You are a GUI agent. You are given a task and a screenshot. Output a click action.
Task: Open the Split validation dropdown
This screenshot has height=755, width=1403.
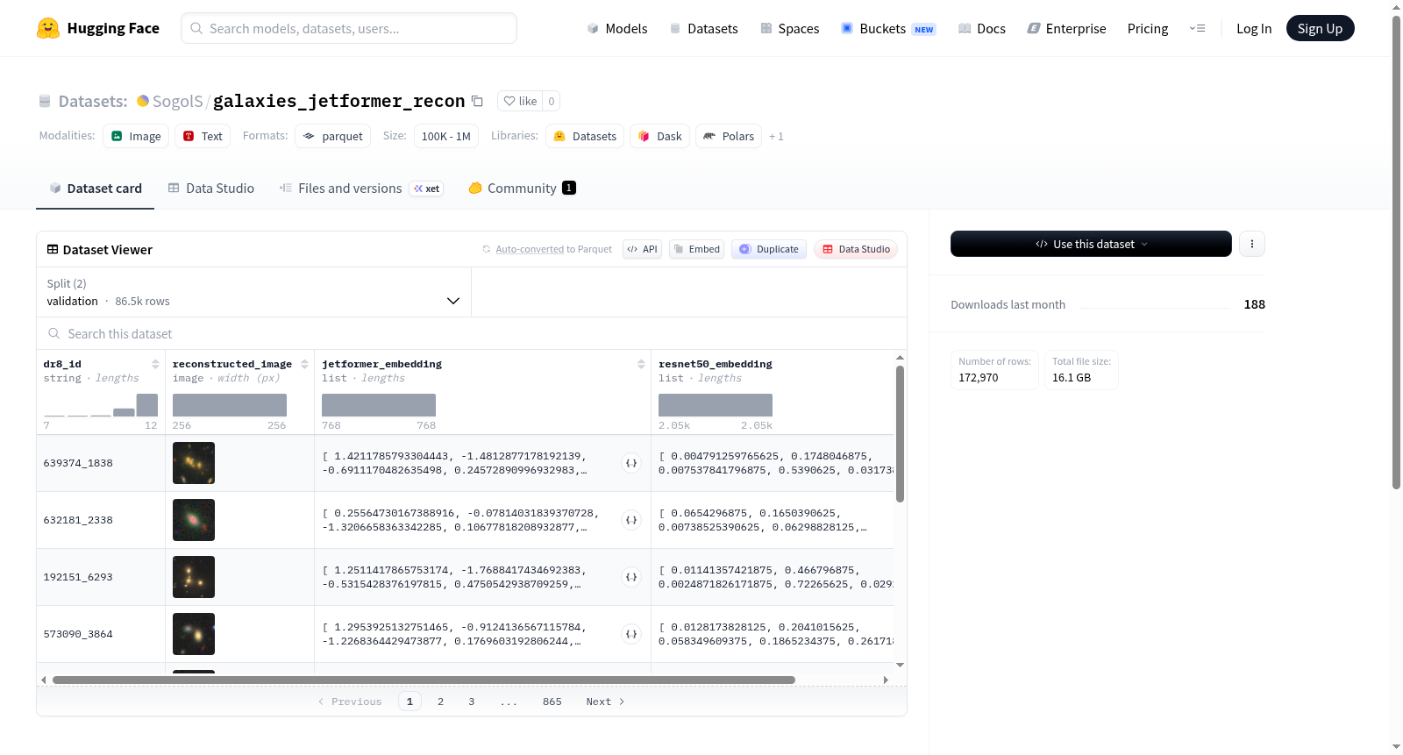pyautogui.click(x=253, y=292)
